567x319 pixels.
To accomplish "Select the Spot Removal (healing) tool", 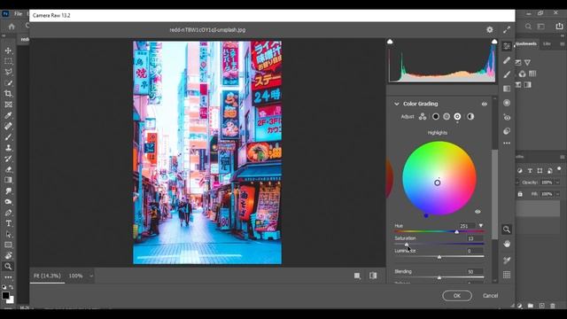I will [x=507, y=60].
